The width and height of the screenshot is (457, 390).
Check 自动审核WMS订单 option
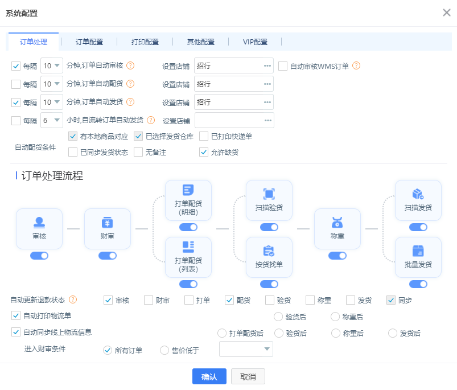coord(283,66)
